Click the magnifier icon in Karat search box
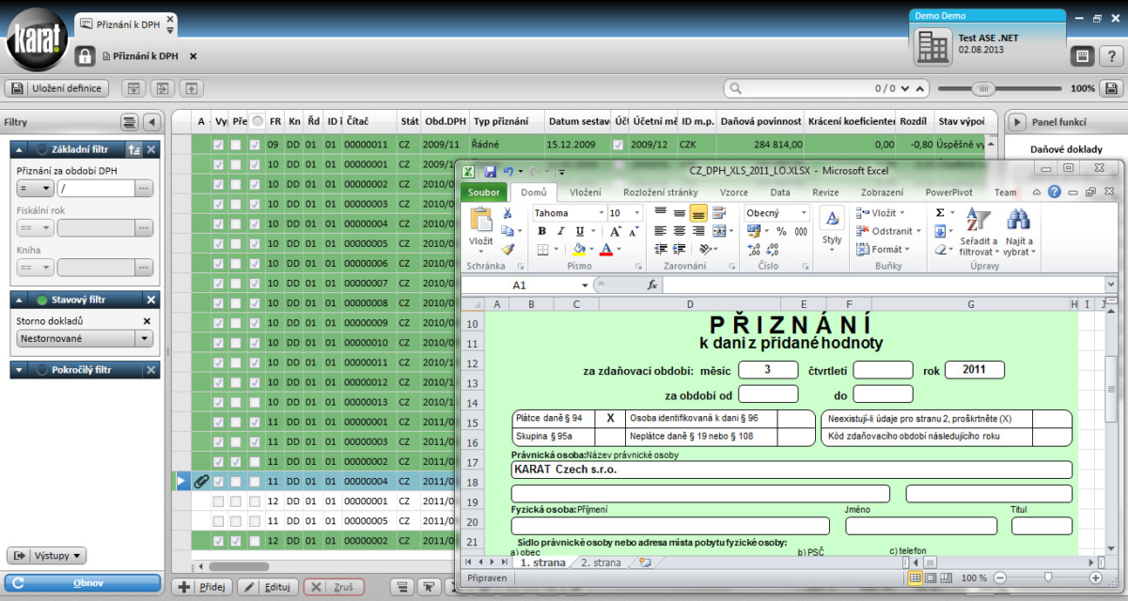 [x=734, y=88]
